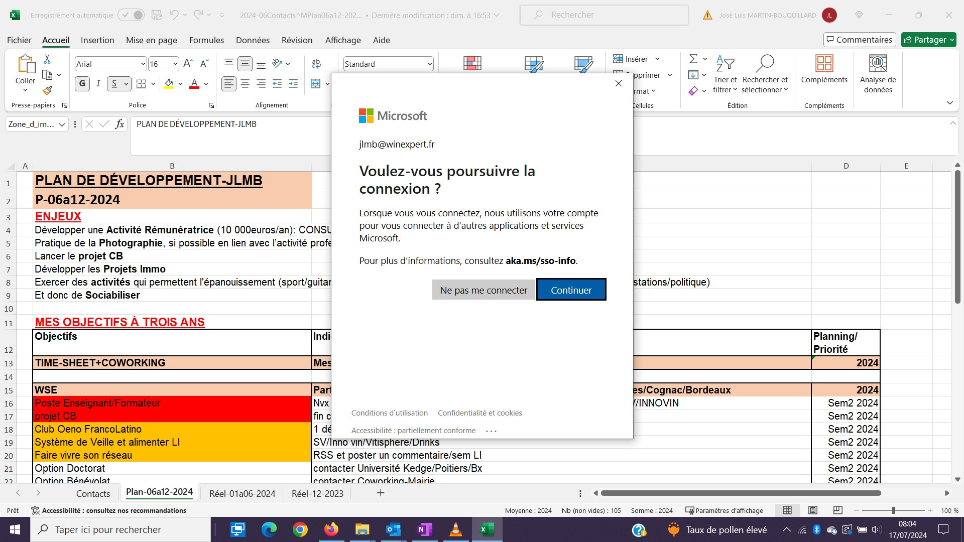This screenshot has height=542, width=964.
Task: Switch to the Insertion ribbon tab
Action: coord(97,40)
